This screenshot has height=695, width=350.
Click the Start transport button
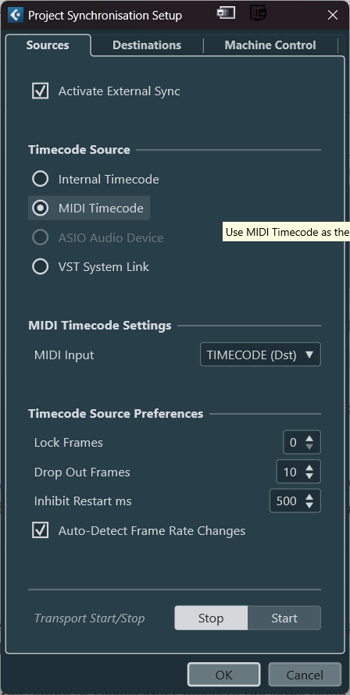click(x=284, y=618)
